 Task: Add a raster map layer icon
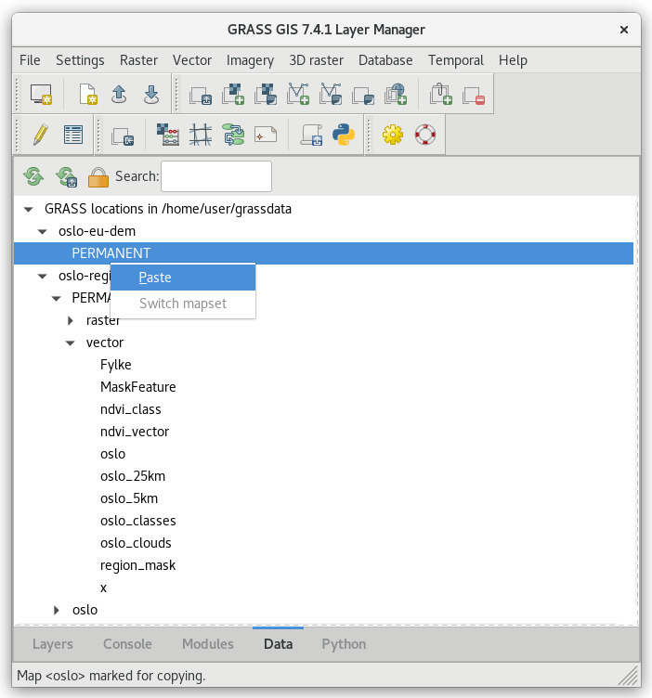click(233, 94)
